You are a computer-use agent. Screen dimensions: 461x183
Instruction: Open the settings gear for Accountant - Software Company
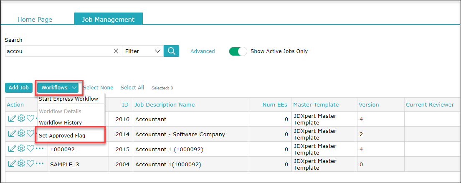tap(21, 134)
